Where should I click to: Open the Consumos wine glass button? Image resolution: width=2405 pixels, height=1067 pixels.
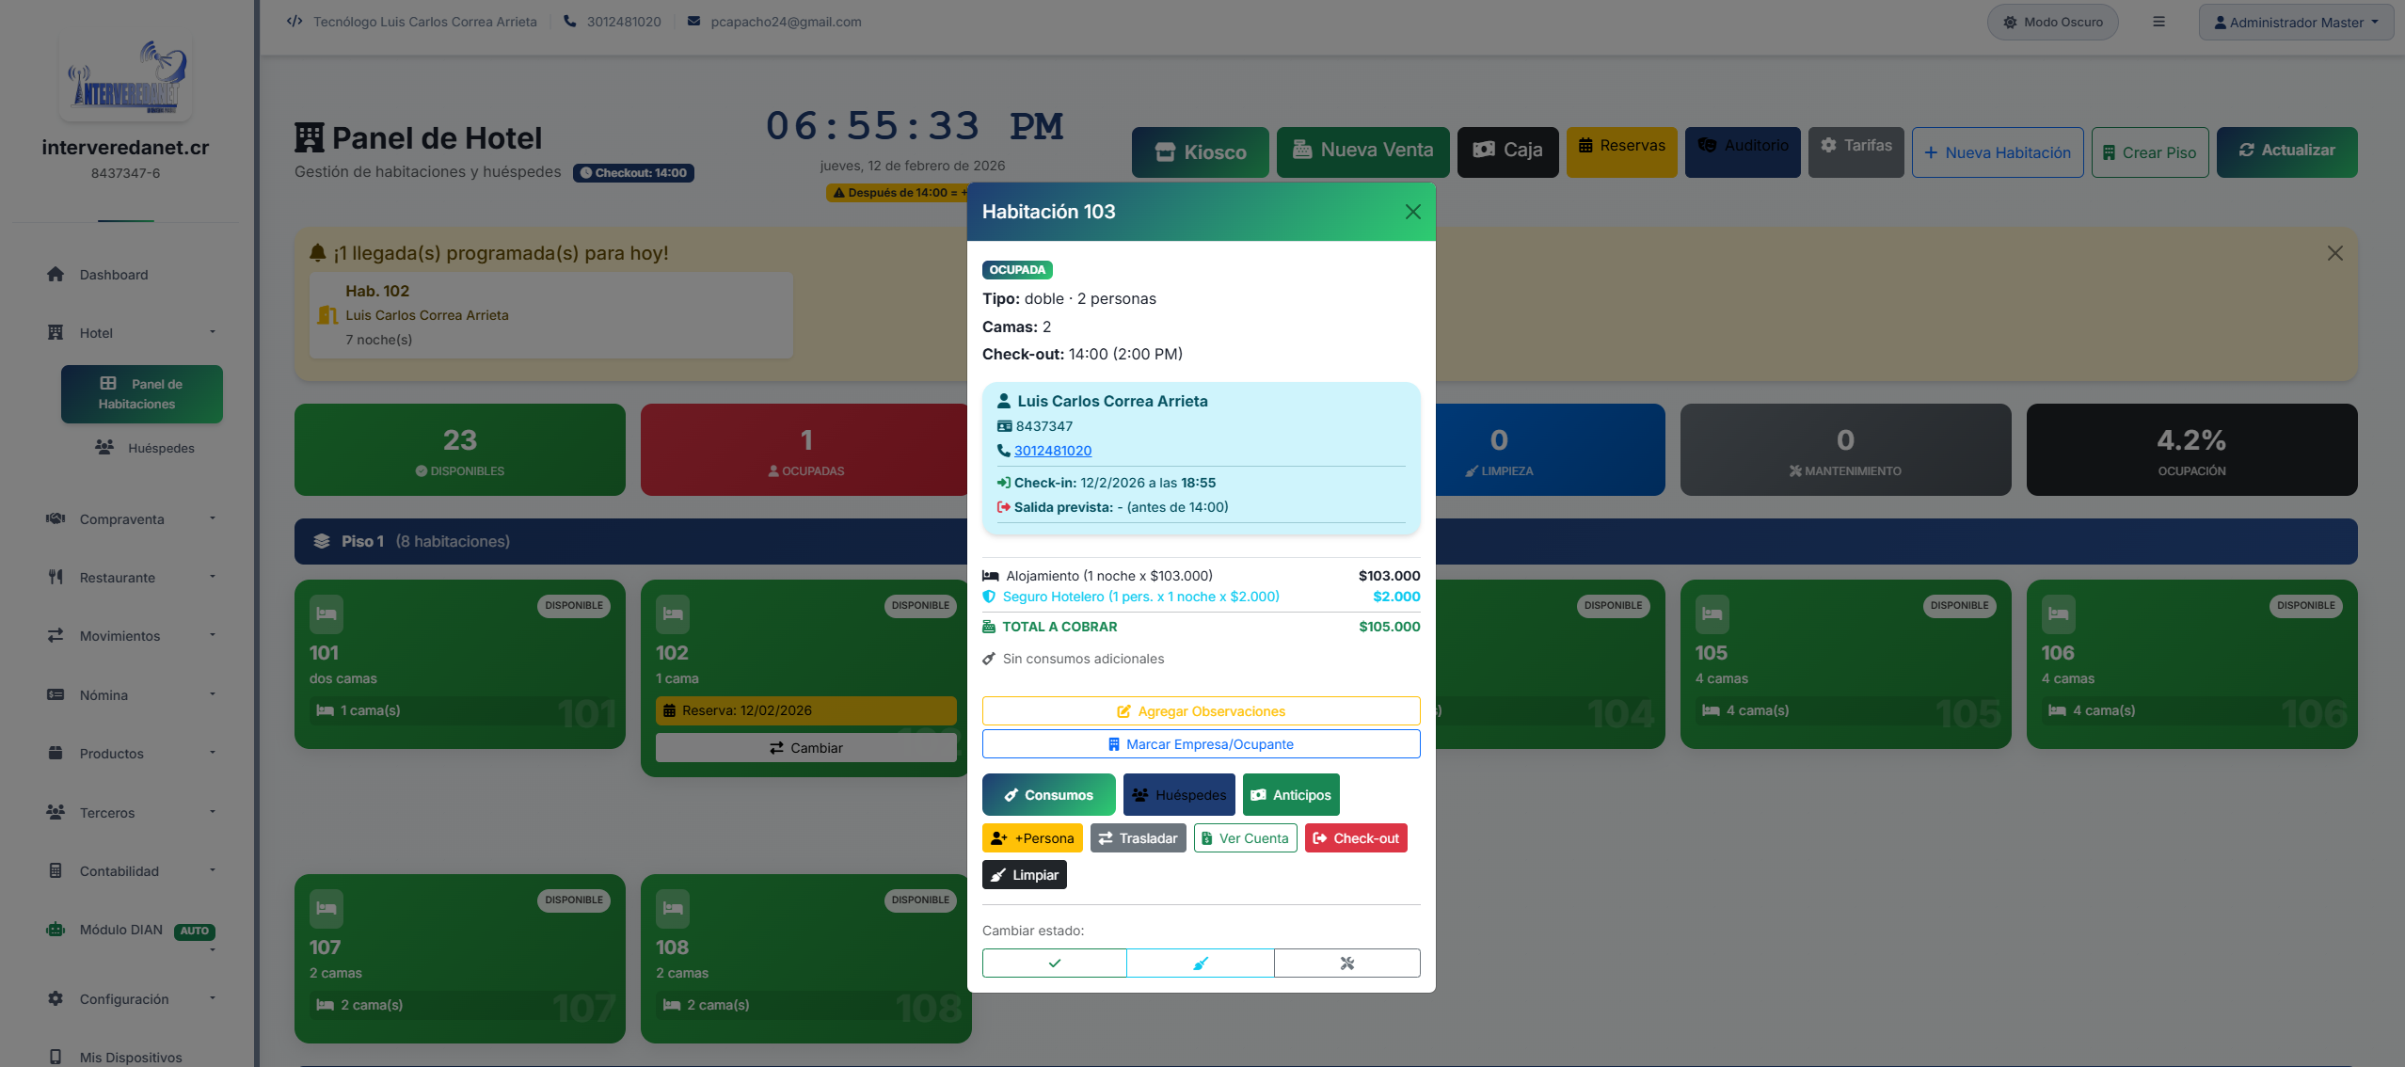1048,795
